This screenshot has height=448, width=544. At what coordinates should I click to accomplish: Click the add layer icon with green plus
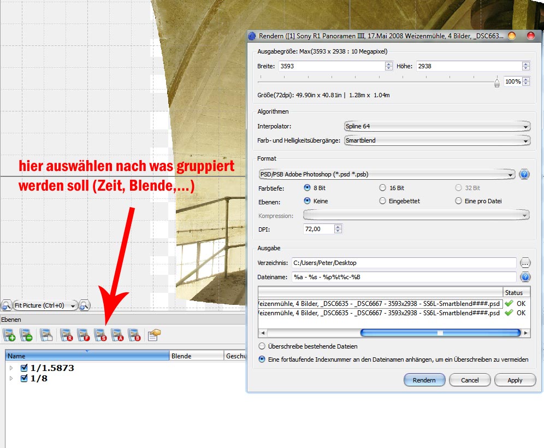(x=9, y=335)
